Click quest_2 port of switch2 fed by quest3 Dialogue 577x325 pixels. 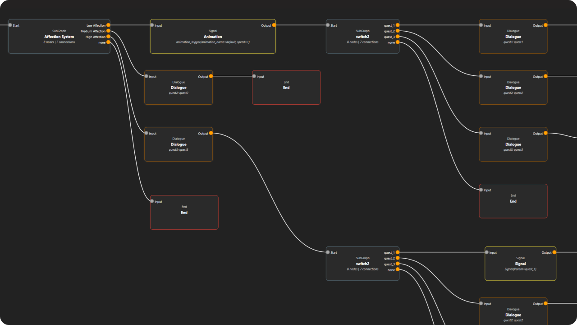[398, 258]
